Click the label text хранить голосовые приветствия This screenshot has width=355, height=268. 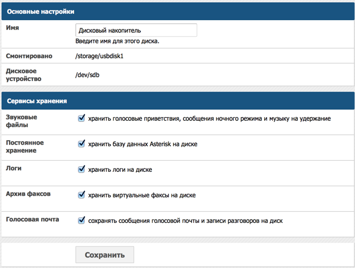[134, 119]
